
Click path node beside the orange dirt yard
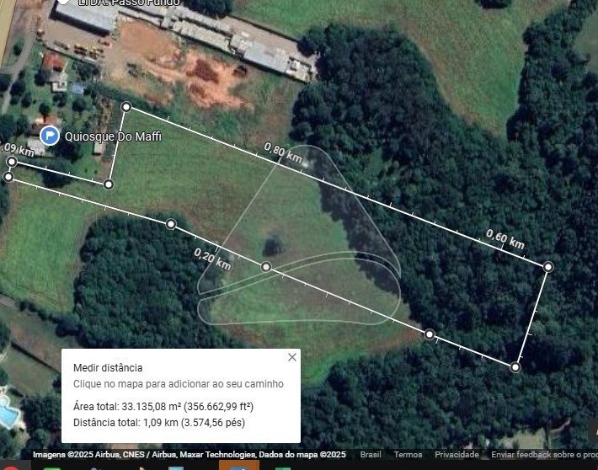(126, 107)
